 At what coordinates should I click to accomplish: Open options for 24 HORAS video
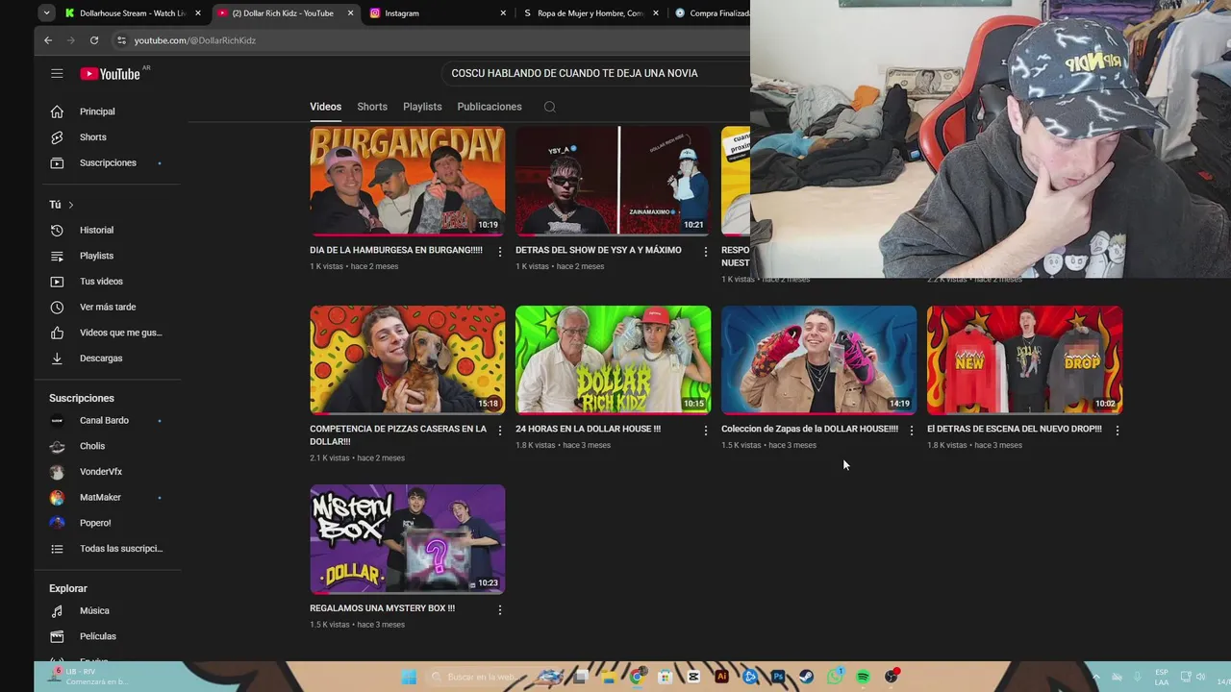[705, 431]
